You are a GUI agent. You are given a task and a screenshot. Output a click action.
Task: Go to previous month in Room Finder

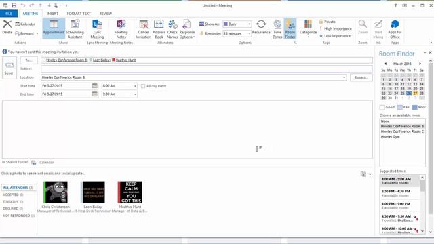pyautogui.click(x=386, y=64)
